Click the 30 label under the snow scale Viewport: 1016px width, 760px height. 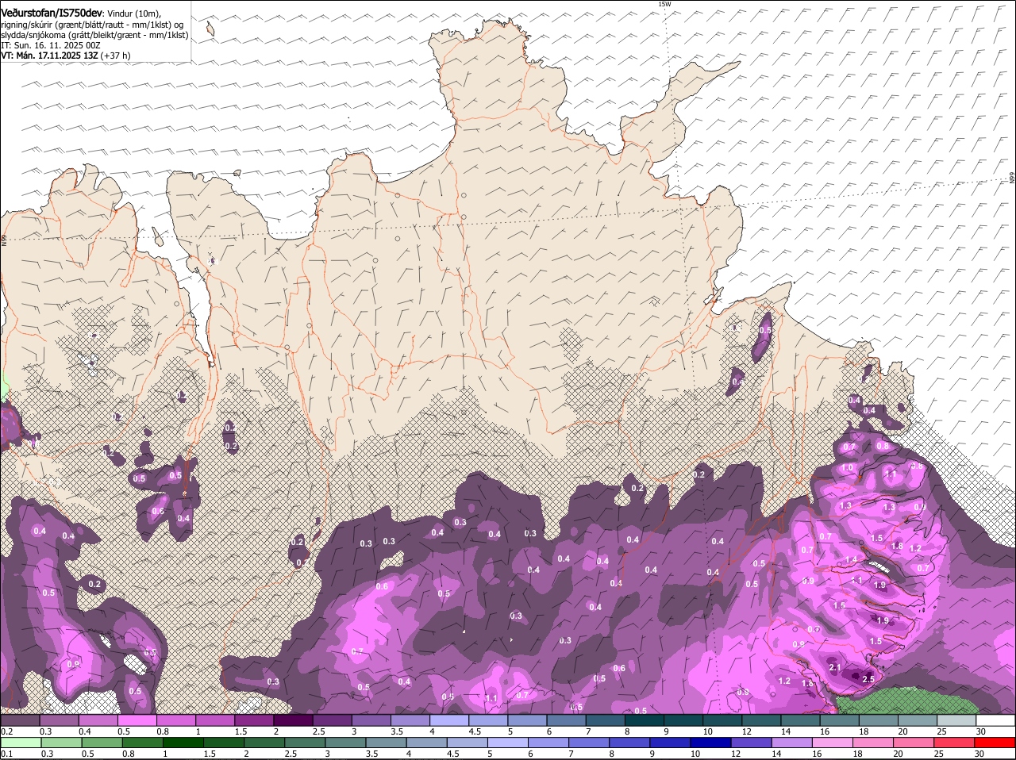coord(981,731)
